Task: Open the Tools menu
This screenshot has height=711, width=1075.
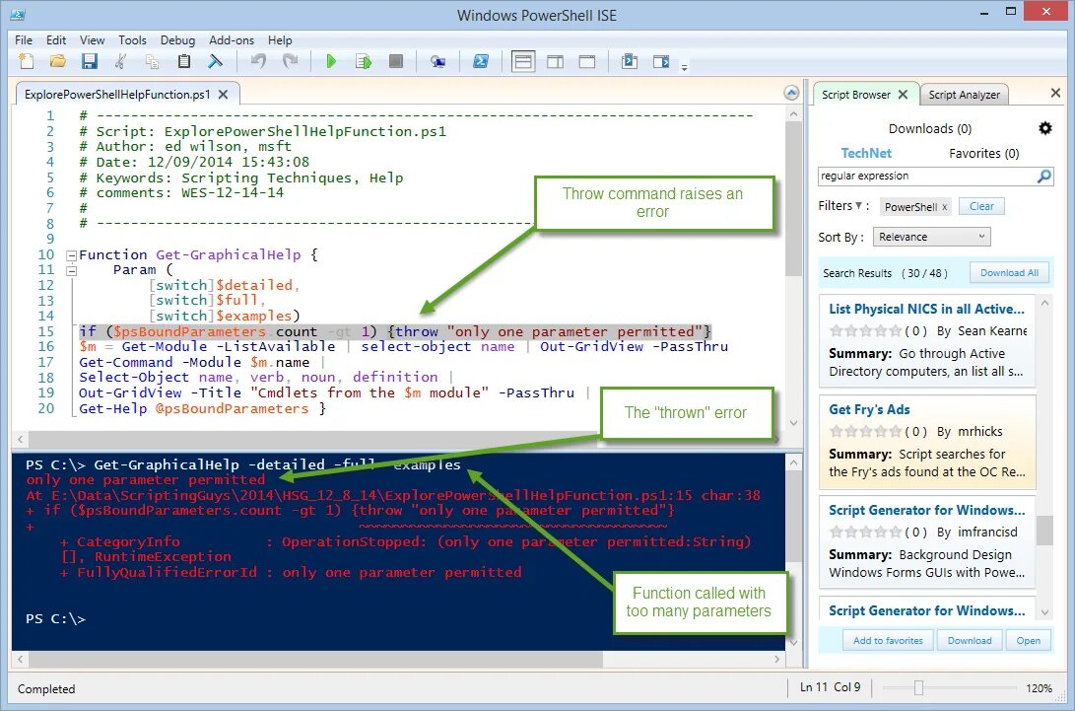Action: pyautogui.click(x=132, y=40)
